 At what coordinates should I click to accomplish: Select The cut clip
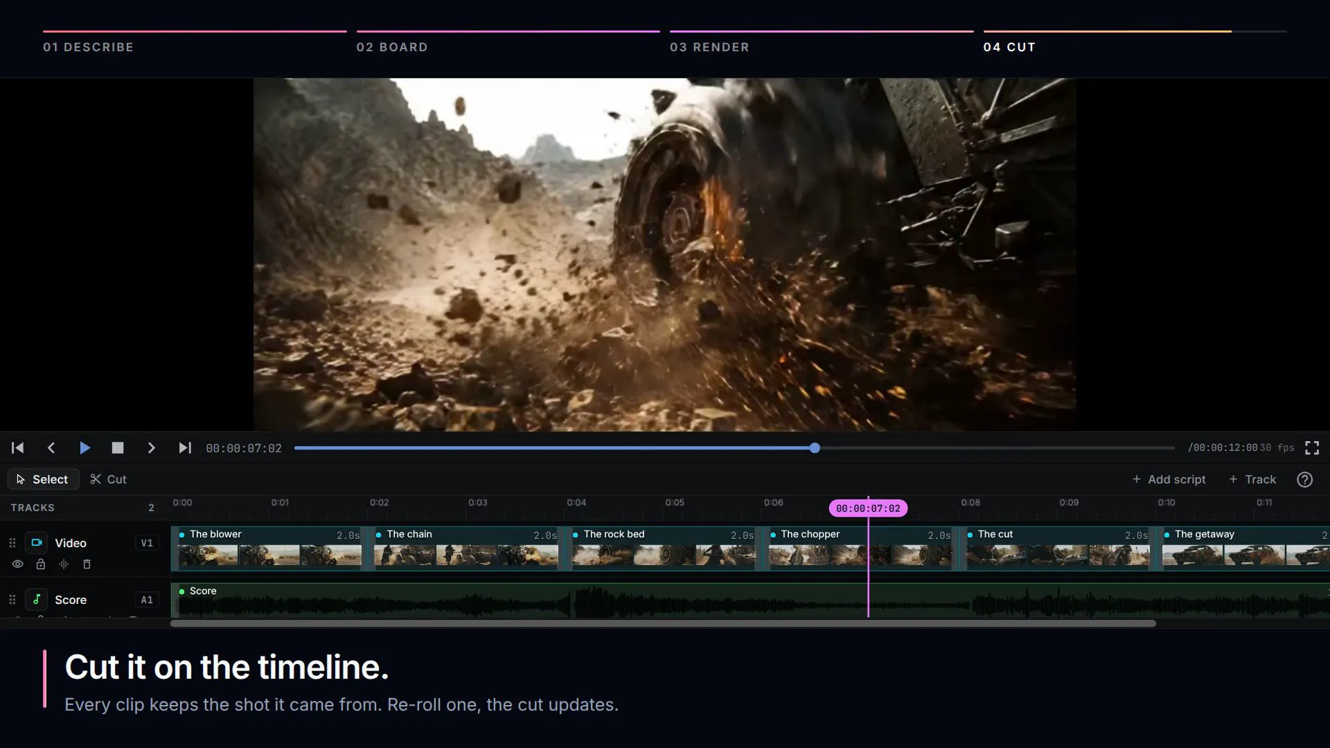coord(1058,549)
